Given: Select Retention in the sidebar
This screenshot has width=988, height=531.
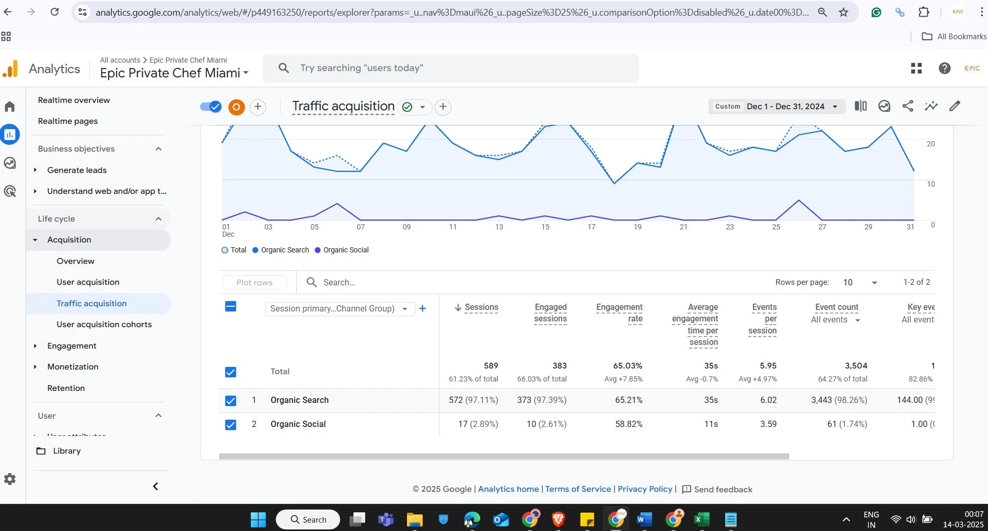Looking at the screenshot, I should pos(66,388).
